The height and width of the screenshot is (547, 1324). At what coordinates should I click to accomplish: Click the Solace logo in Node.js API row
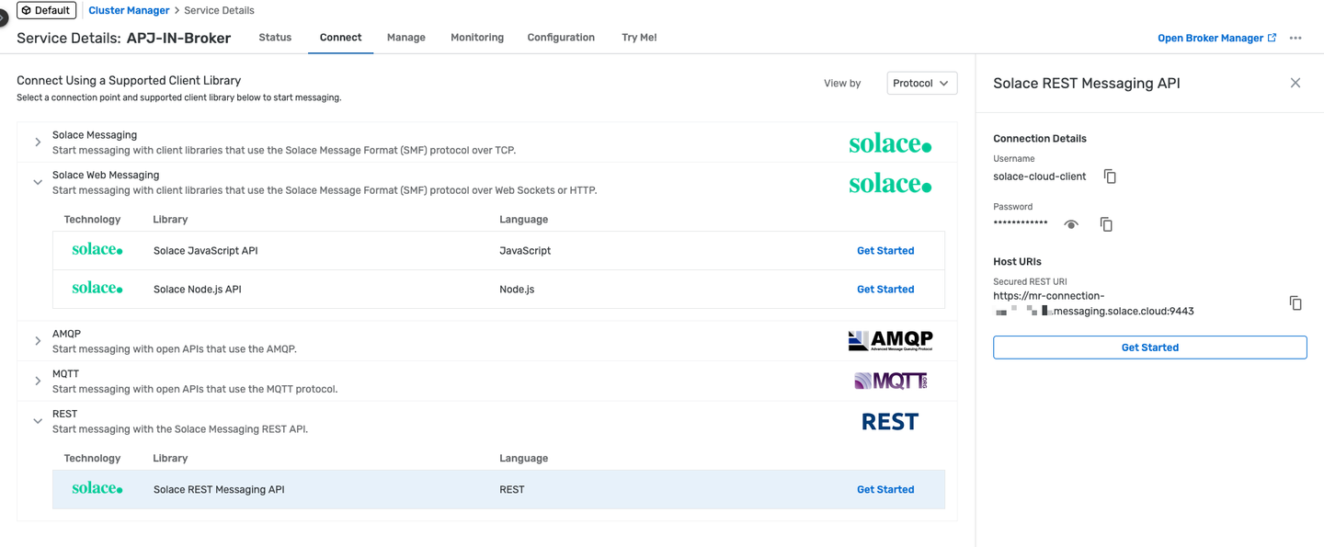pos(97,289)
